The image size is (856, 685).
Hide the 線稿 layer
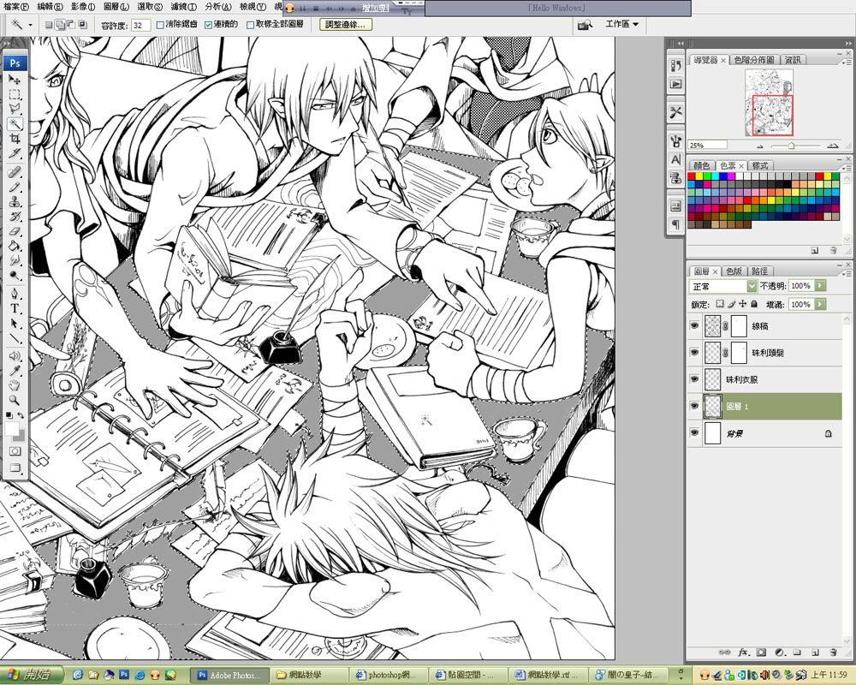tap(694, 325)
